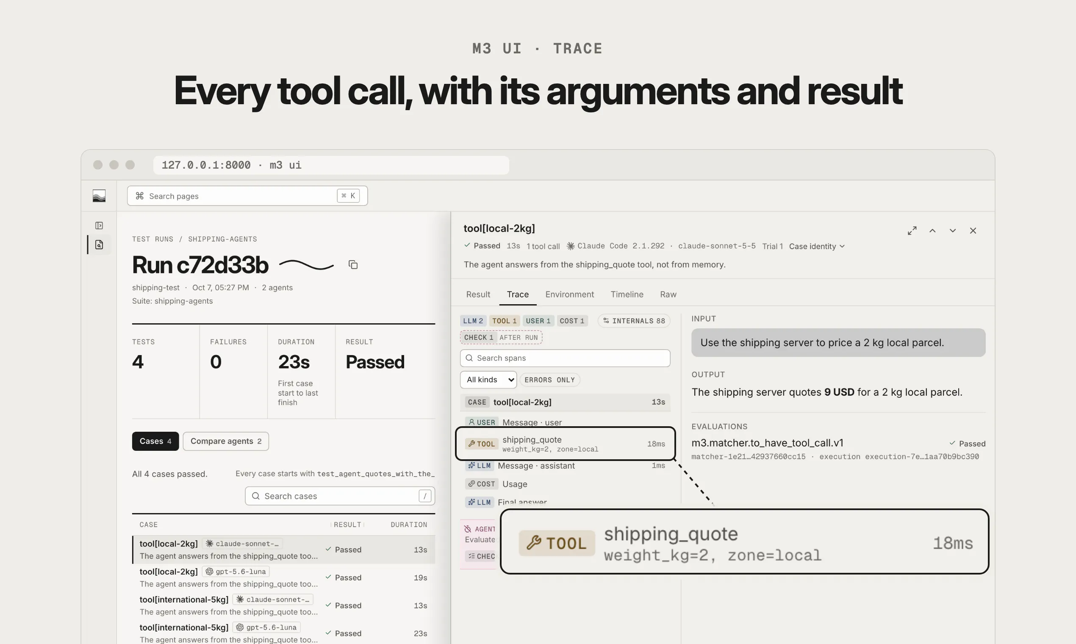Toggle the sidebar panel icon
The width and height of the screenshot is (1076, 644).
(99, 225)
